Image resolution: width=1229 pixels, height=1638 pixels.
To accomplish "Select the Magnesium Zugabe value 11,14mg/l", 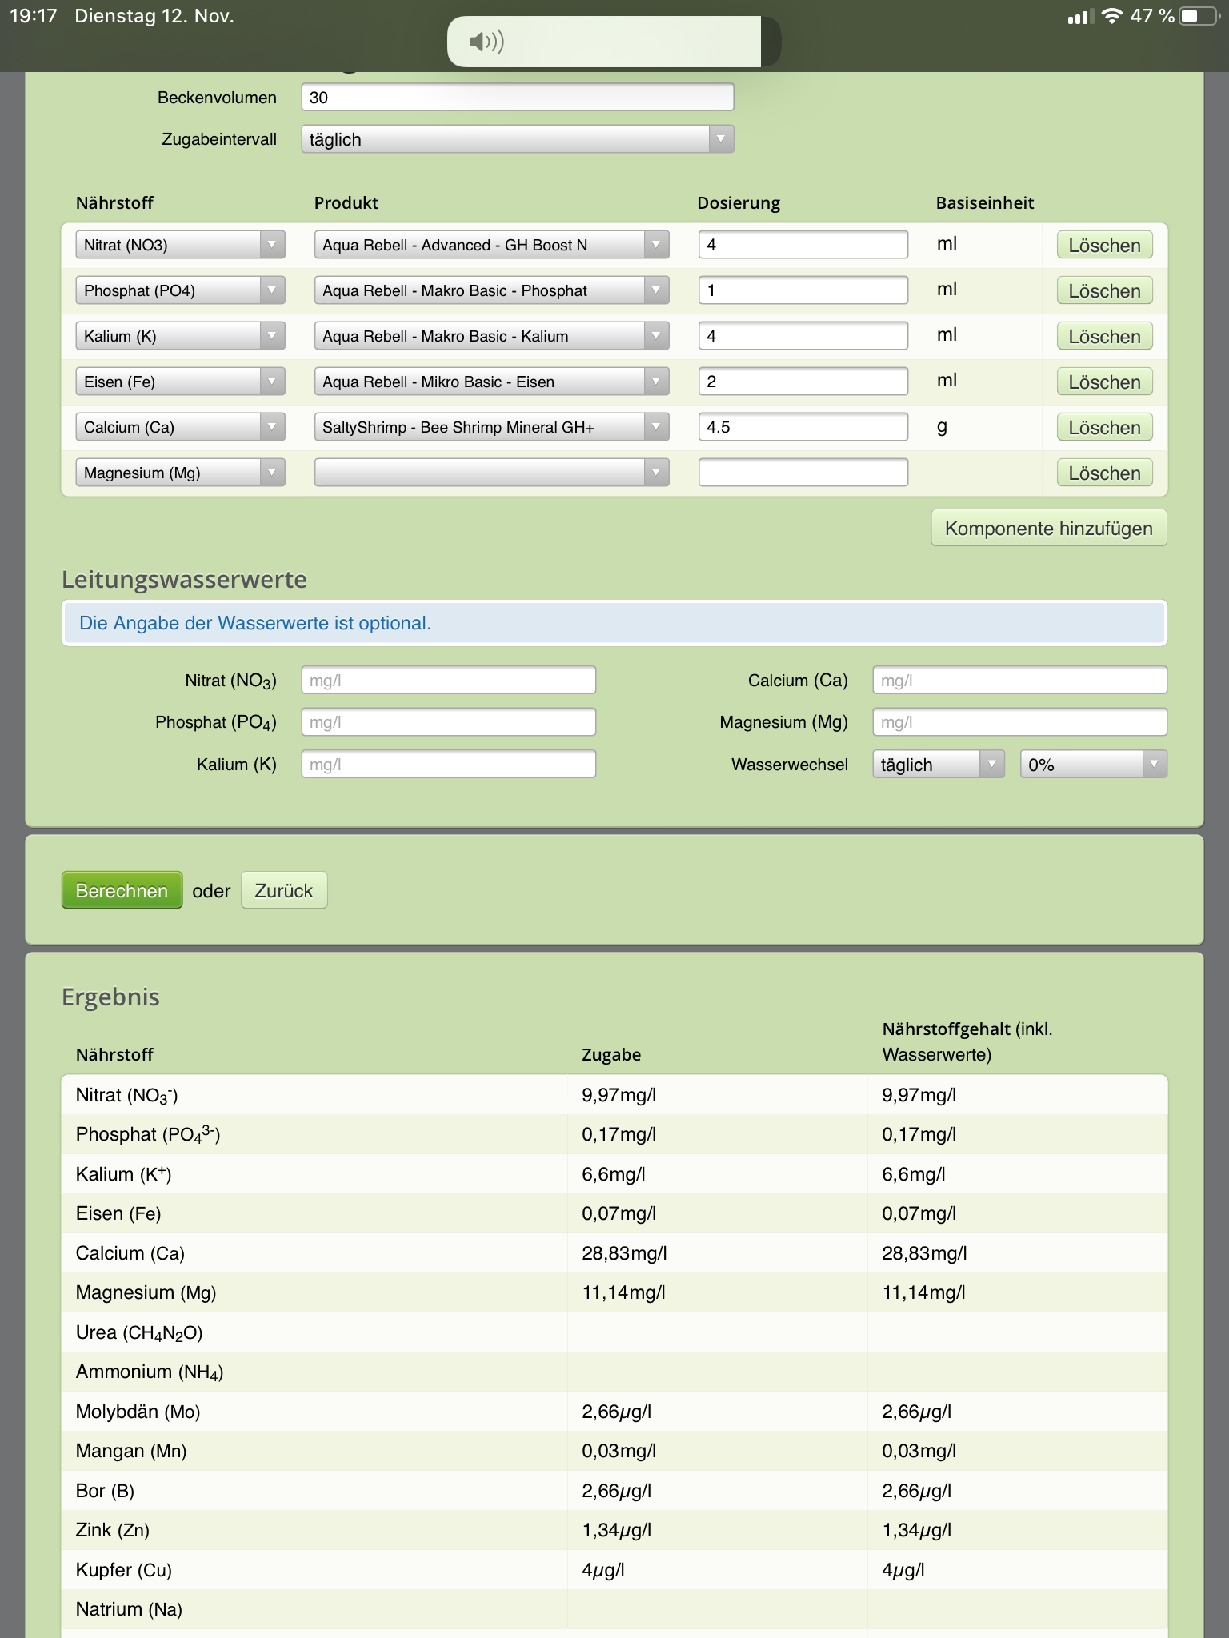I will point(623,1292).
